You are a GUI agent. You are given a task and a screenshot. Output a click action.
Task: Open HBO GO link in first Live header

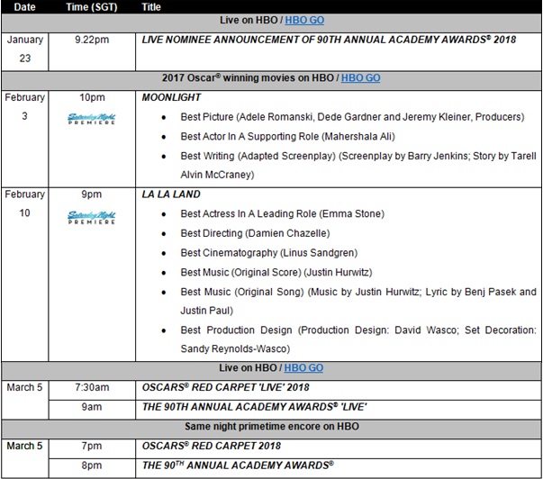click(x=304, y=20)
